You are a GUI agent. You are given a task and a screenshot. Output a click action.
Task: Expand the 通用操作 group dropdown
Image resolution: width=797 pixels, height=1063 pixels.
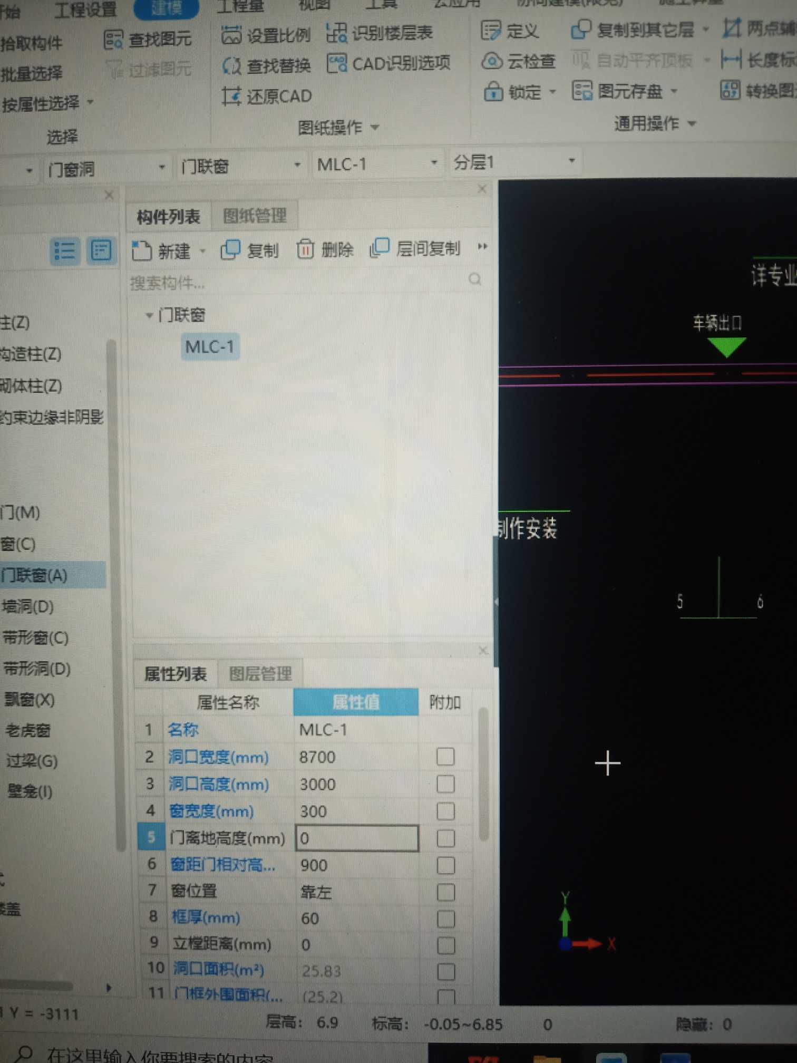pos(692,124)
